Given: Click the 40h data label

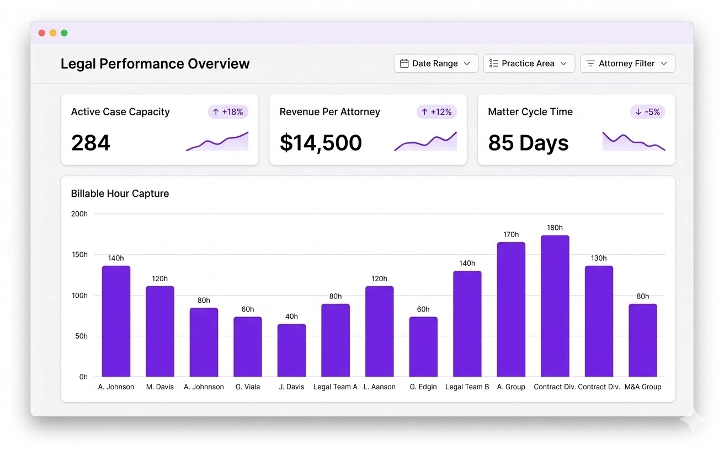Looking at the screenshot, I should 291,317.
